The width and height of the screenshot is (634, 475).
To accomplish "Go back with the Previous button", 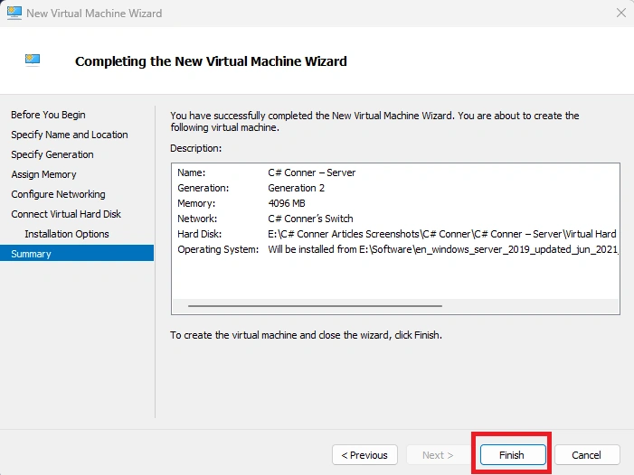I will pyautogui.click(x=364, y=455).
